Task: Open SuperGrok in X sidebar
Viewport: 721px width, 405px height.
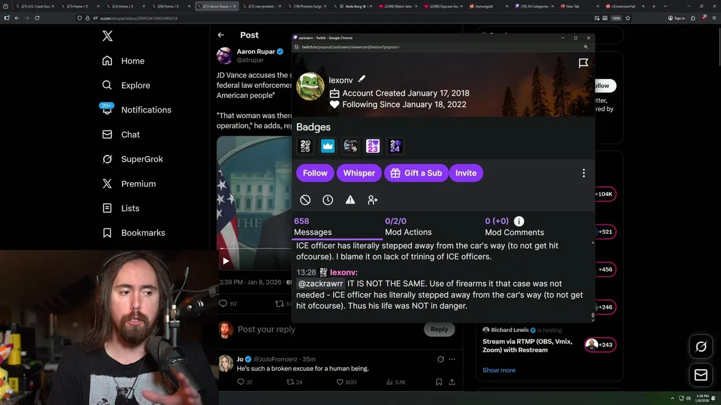Action: (x=132, y=159)
